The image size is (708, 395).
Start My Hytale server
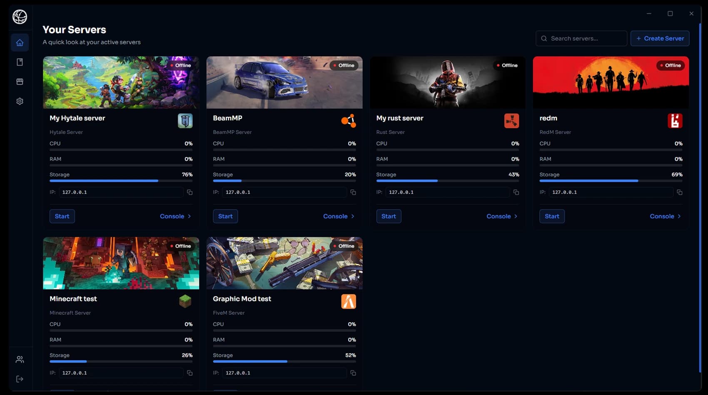(62, 216)
